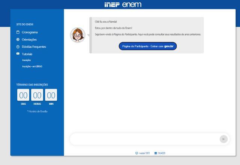Open Dúvidas Frequentes link

pos(34,46)
